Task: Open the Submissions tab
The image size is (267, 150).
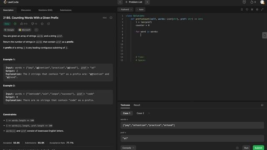Action: (x=66, y=10)
